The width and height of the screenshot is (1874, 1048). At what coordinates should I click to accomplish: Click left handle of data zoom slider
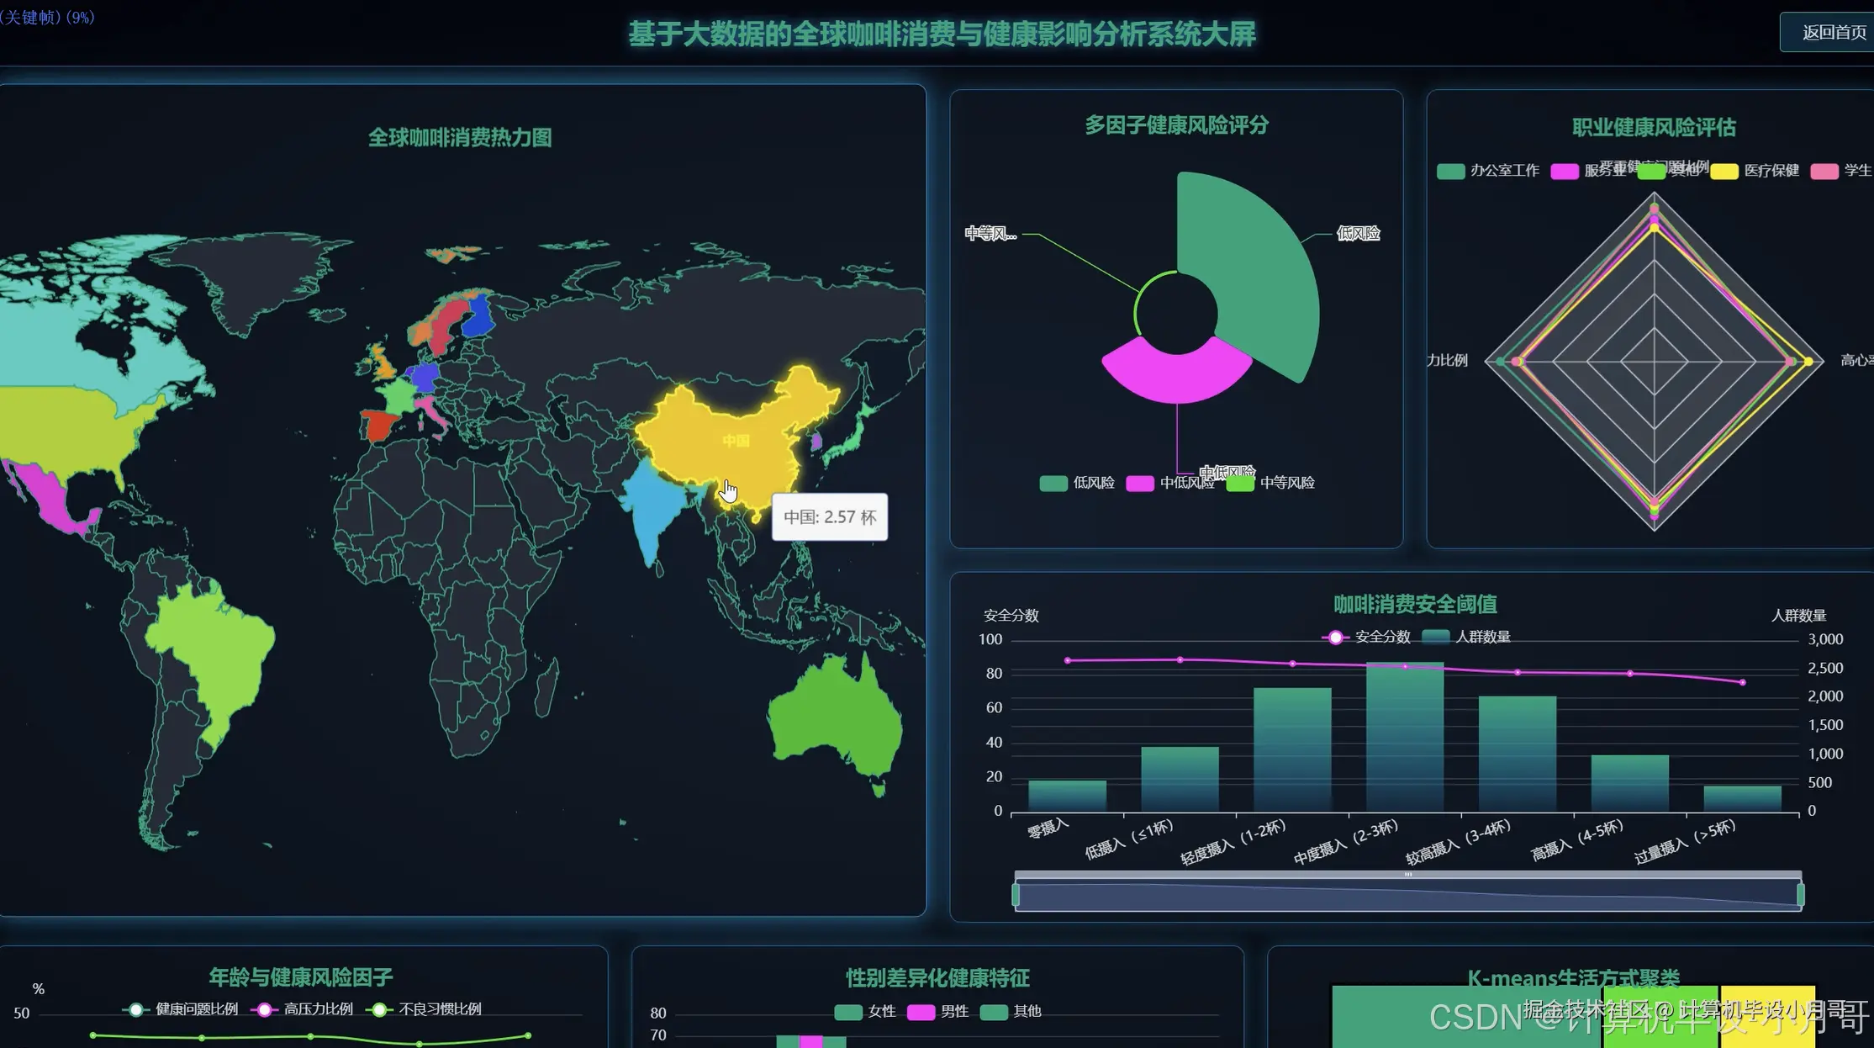coord(1016,895)
